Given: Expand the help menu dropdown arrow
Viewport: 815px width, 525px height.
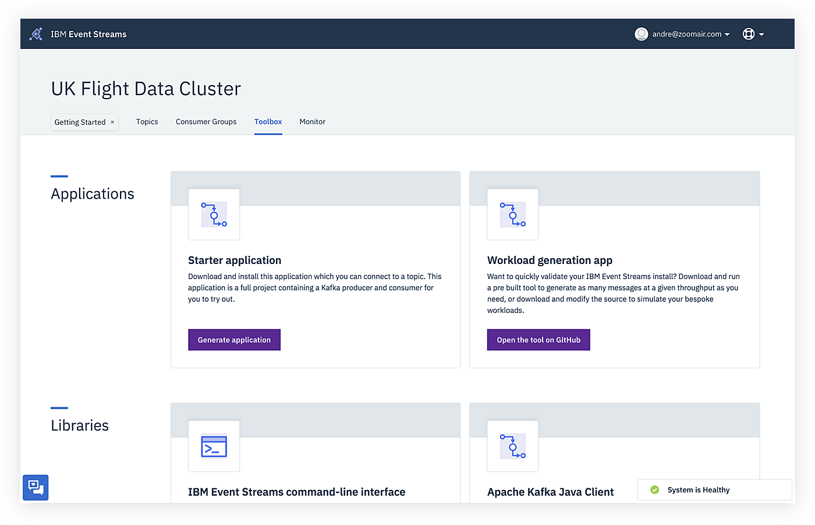Looking at the screenshot, I should 761,35.
